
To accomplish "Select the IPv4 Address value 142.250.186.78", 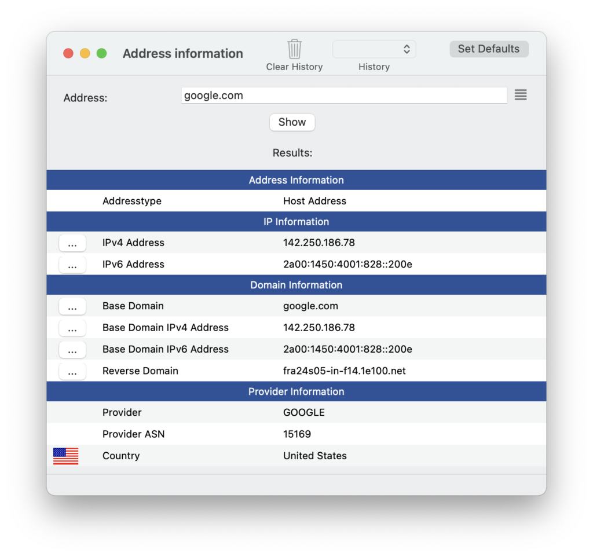I will click(x=319, y=243).
